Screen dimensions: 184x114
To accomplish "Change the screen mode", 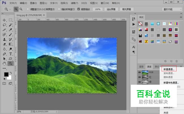I will [x=10, y=83].
